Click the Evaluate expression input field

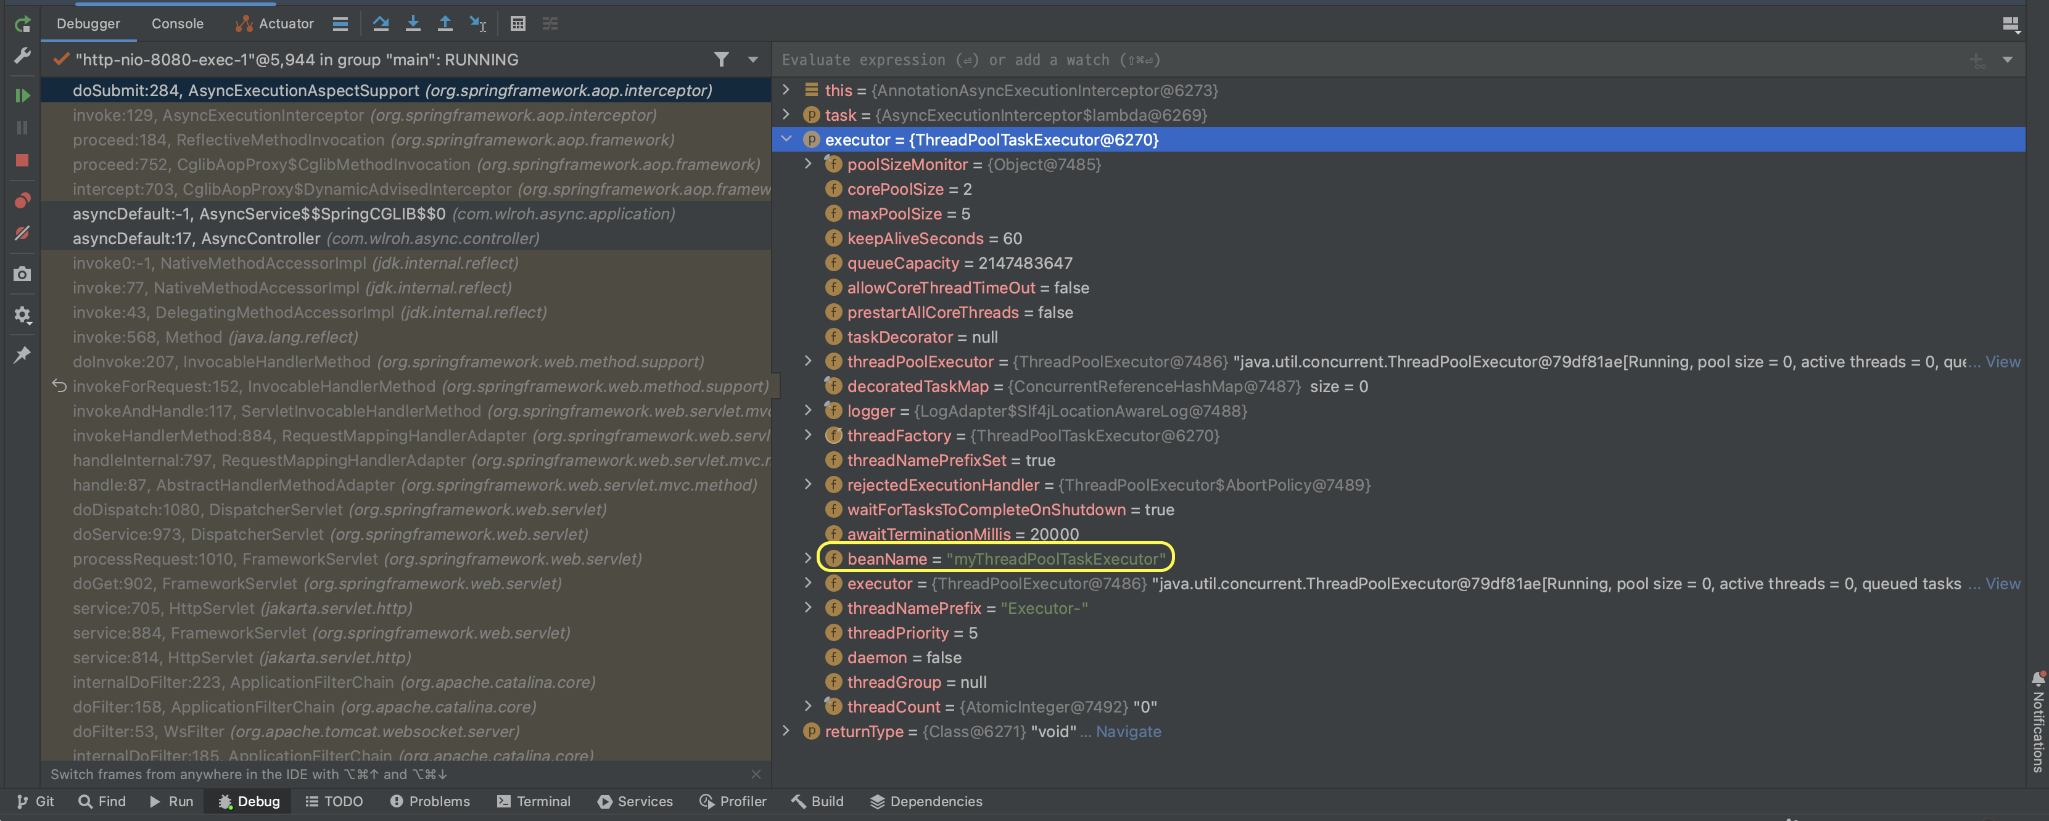click(x=1352, y=60)
